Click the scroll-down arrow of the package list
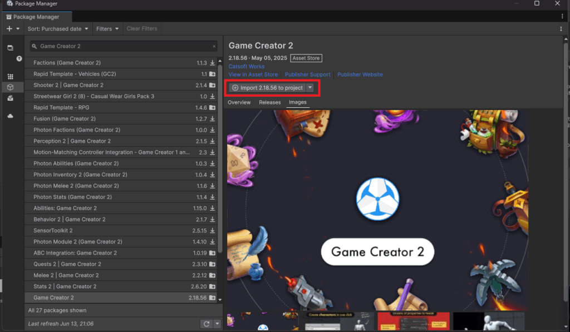Screen dimensions: 570x332 (220, 300)
